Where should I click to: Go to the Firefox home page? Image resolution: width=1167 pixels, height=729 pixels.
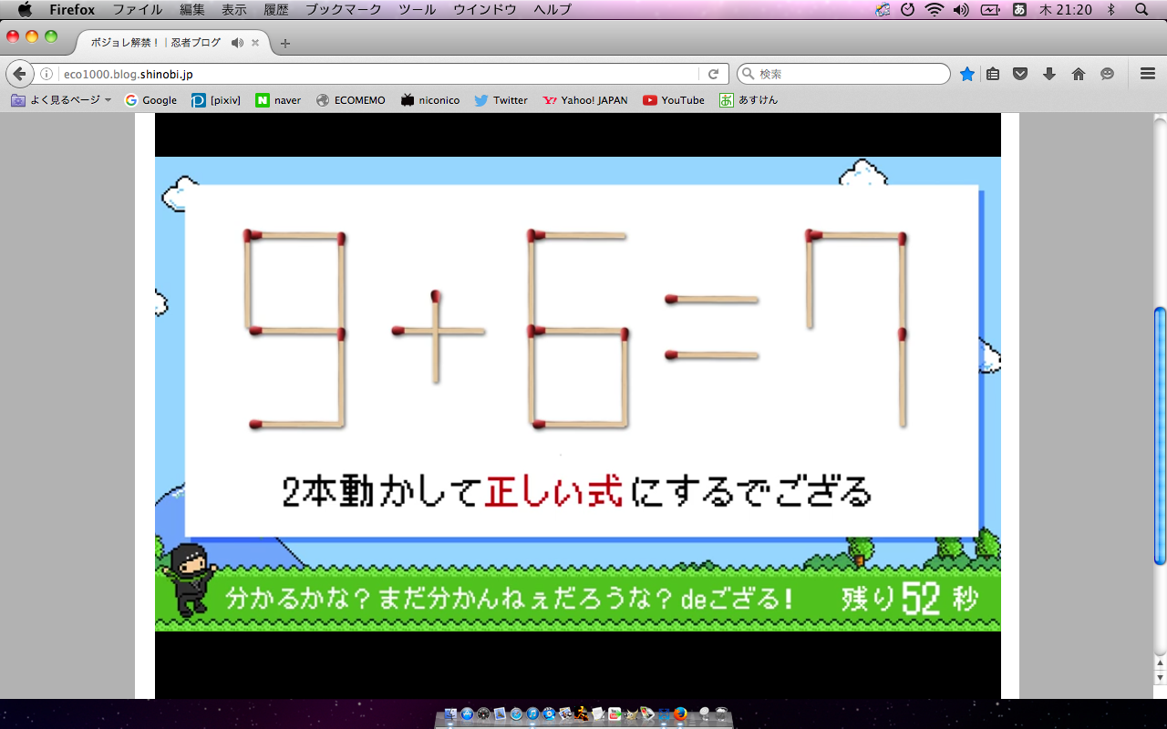click(1079, 74)
